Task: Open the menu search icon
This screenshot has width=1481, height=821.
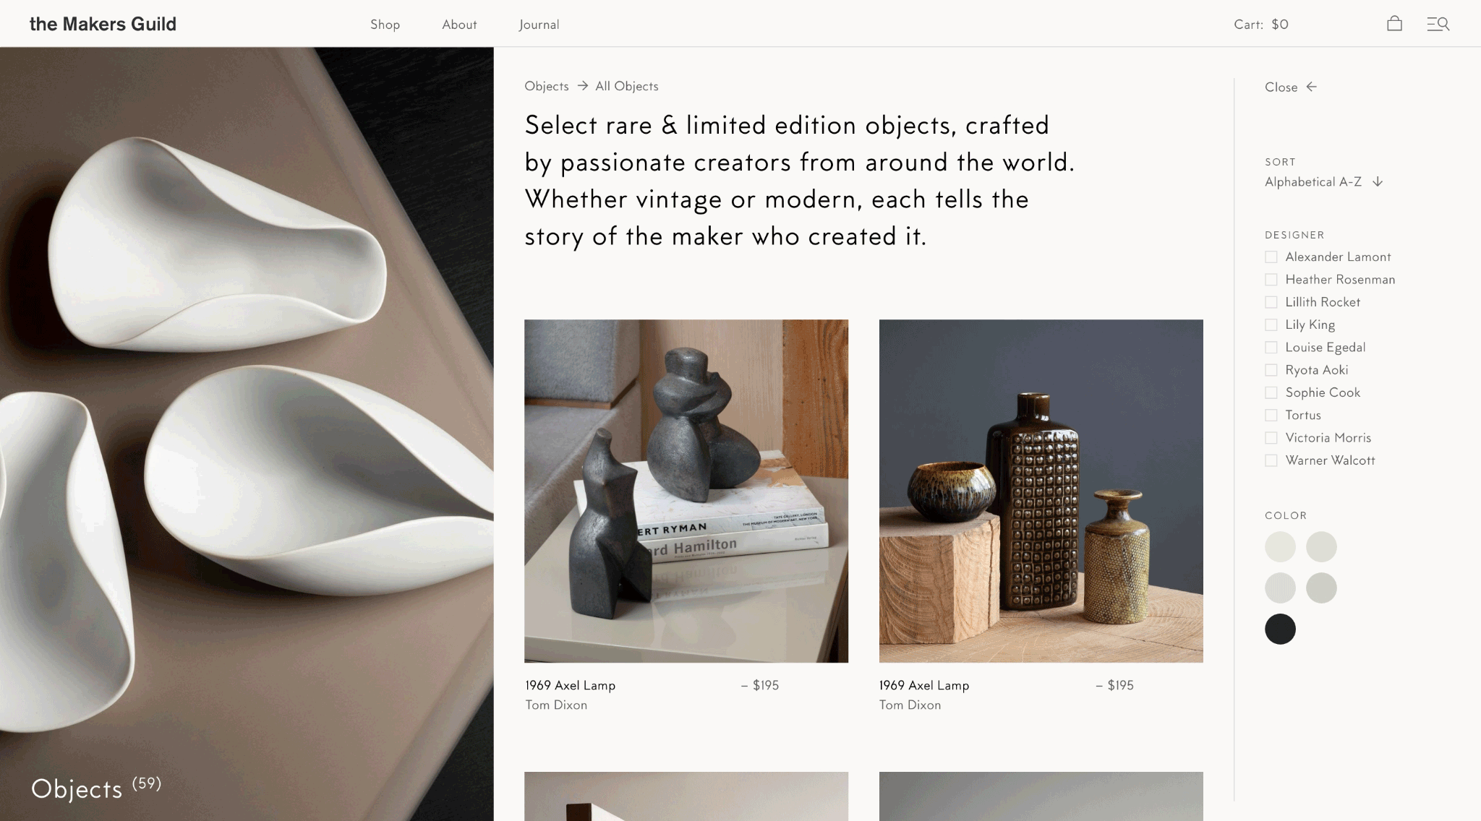Action: coord(1438,24)
